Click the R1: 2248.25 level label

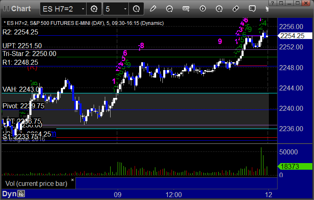click(20, 62)
